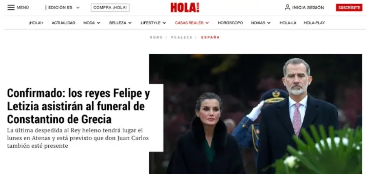Open the HORÓSCOPO section
Image resolution: width=366 pixels, height=174 pixels.
(x=230, y=23)
